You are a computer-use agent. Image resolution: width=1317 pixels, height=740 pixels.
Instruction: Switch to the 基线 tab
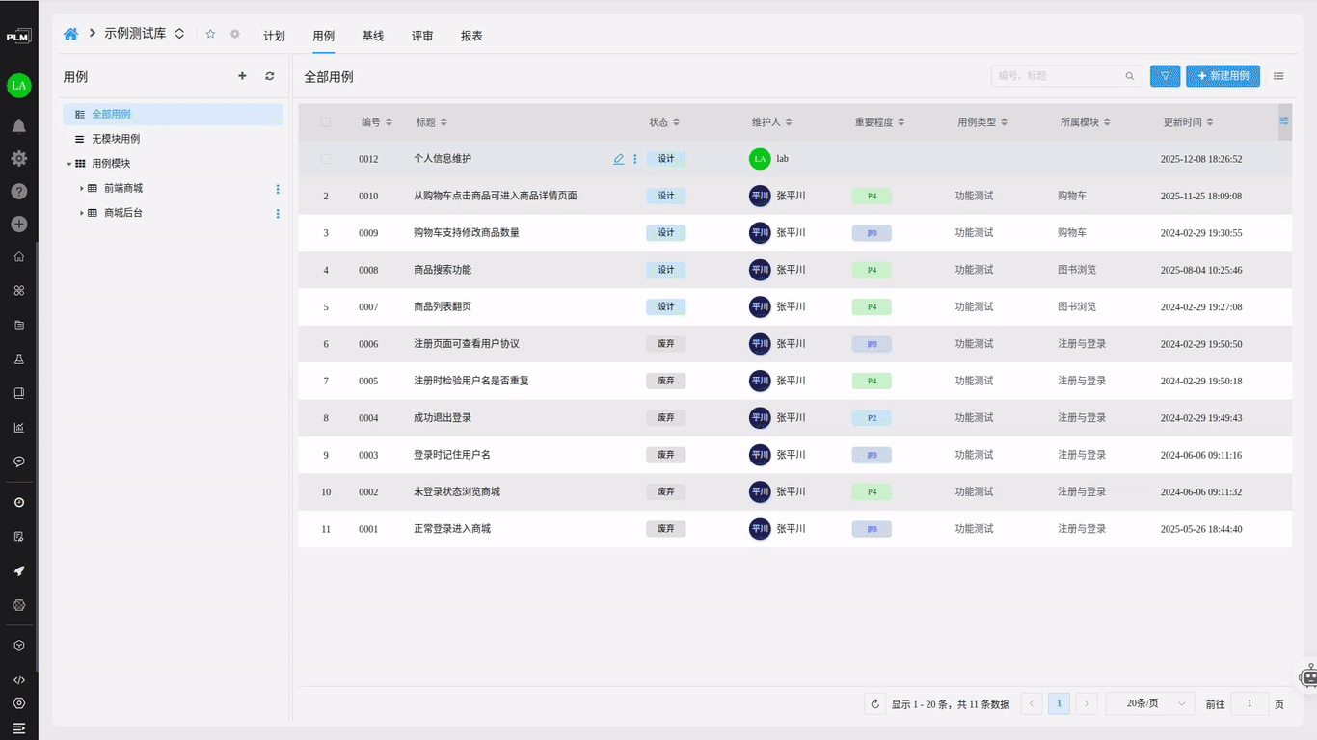[372, 36]
